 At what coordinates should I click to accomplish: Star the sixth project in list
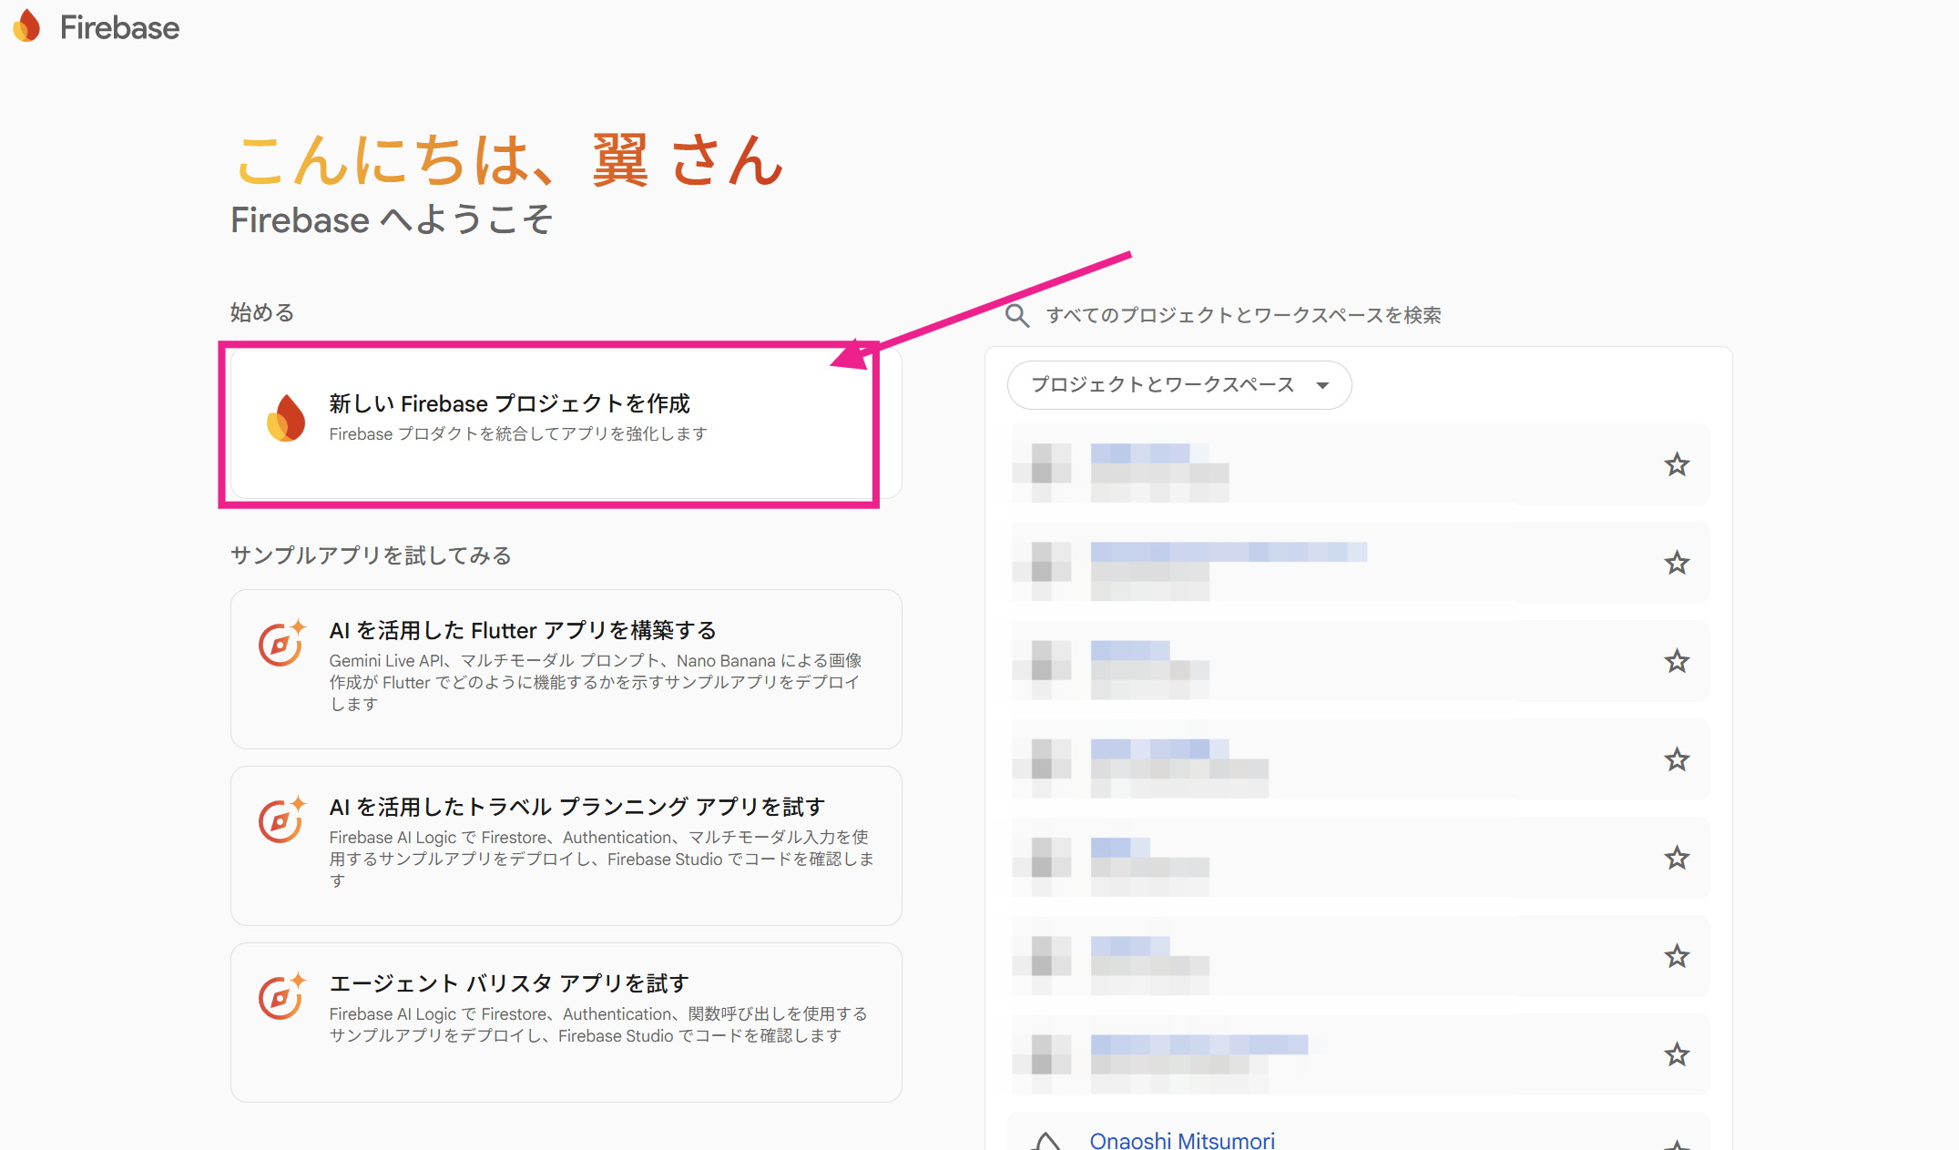point(1677,956)
